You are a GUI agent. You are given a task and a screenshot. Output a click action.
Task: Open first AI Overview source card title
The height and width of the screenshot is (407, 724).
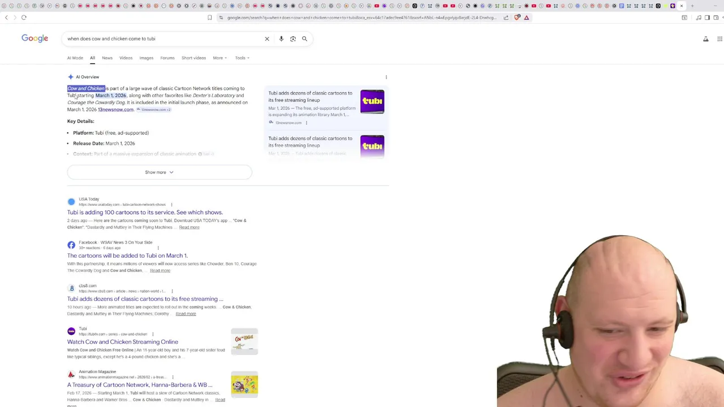point(310,97)
